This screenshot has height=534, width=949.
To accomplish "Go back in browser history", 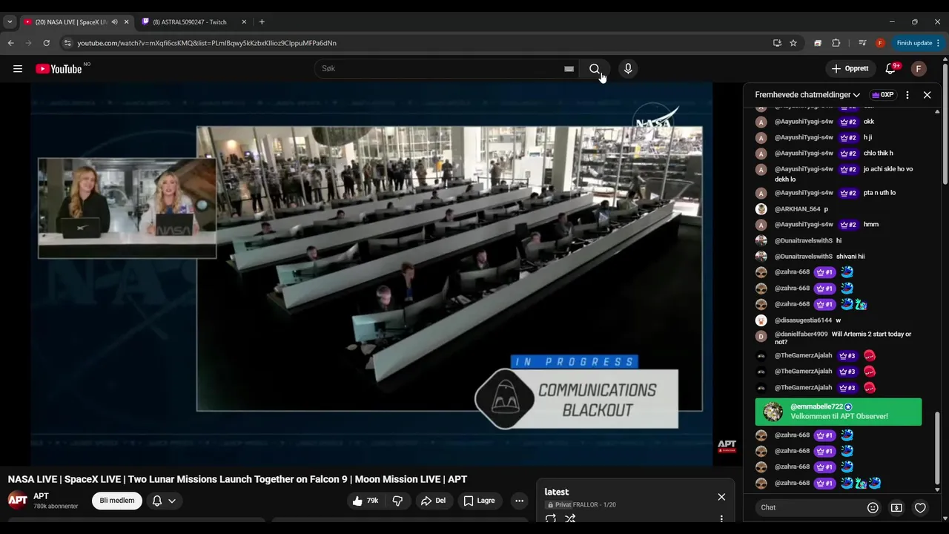I will tap(10, 43).
